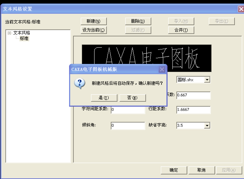Click the 删除(D) button
Screen dimensions: 244x179
coord(138,21)
